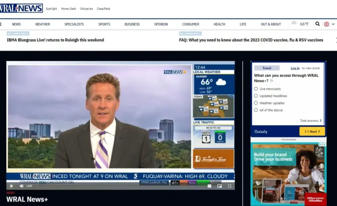Open the HEALTH menu
The image size is (337, 206).
(x=219, y=24)
